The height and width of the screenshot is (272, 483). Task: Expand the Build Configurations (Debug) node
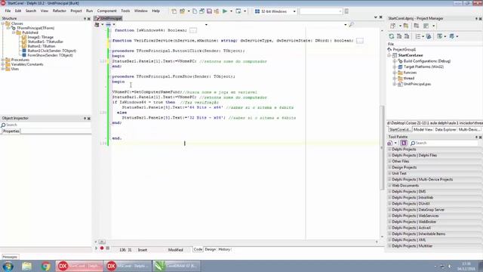[x=395, y=61]
